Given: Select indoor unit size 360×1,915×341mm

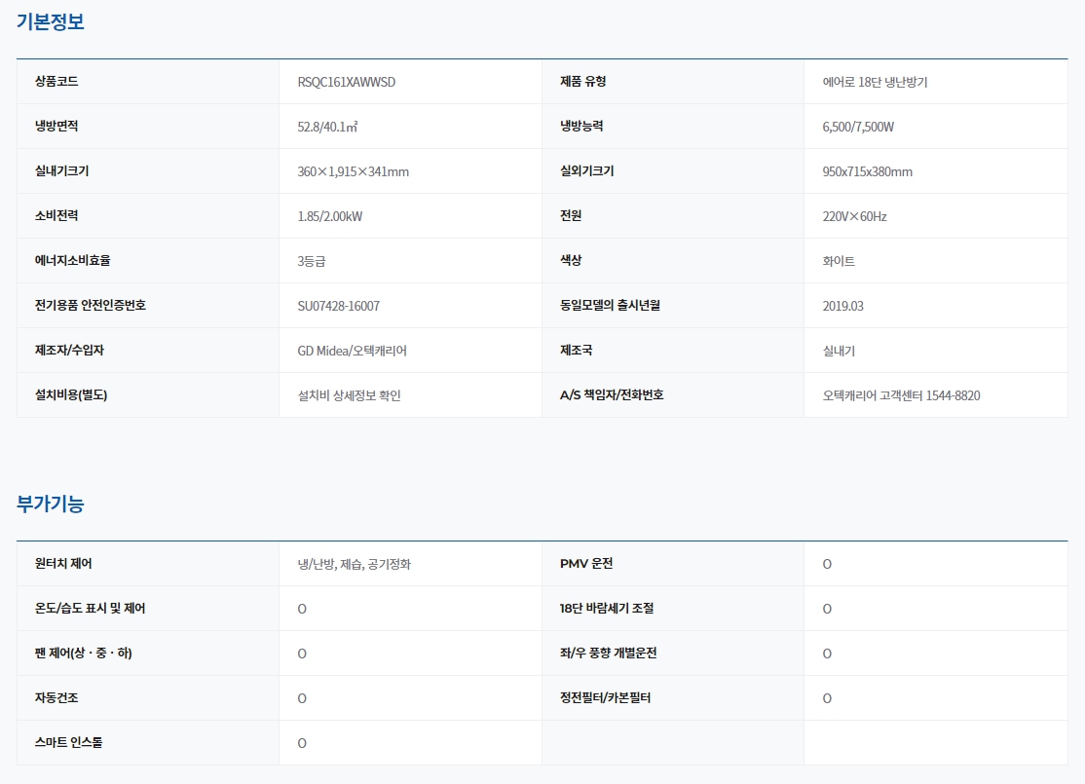Looking at the screenshot, I should point(353,171).
